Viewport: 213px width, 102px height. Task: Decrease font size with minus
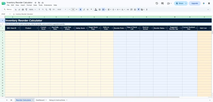(x=69, y=10)
